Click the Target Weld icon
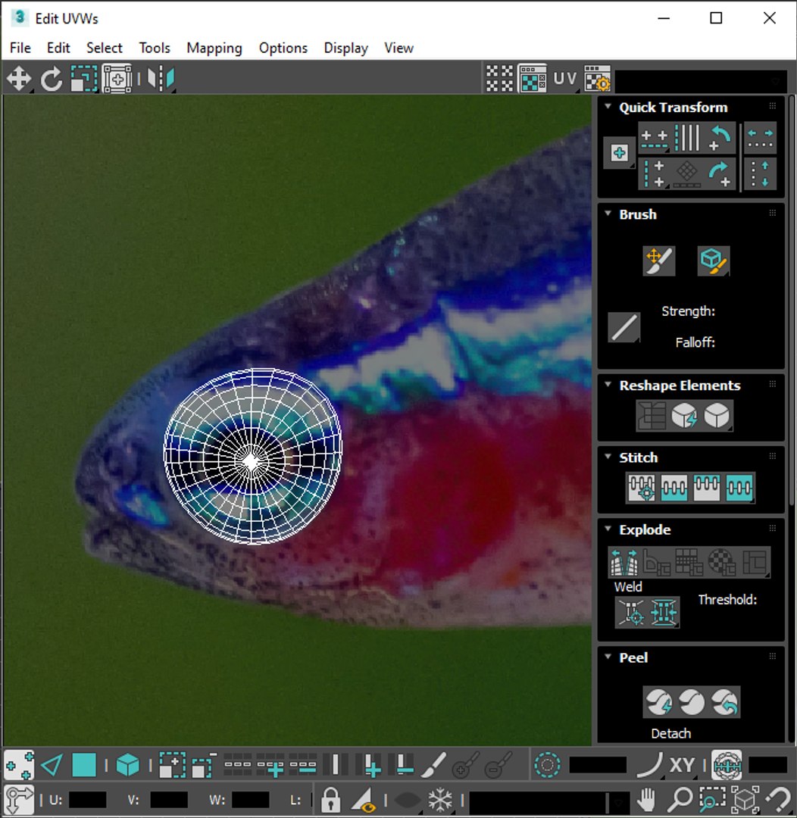Viewport: 797px width, 818px height. click(x=631, y=613)
